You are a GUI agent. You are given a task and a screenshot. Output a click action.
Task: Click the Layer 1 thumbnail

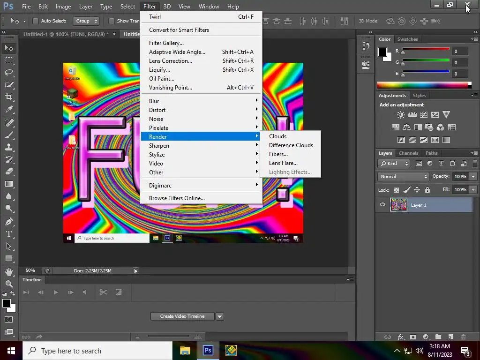398,205
